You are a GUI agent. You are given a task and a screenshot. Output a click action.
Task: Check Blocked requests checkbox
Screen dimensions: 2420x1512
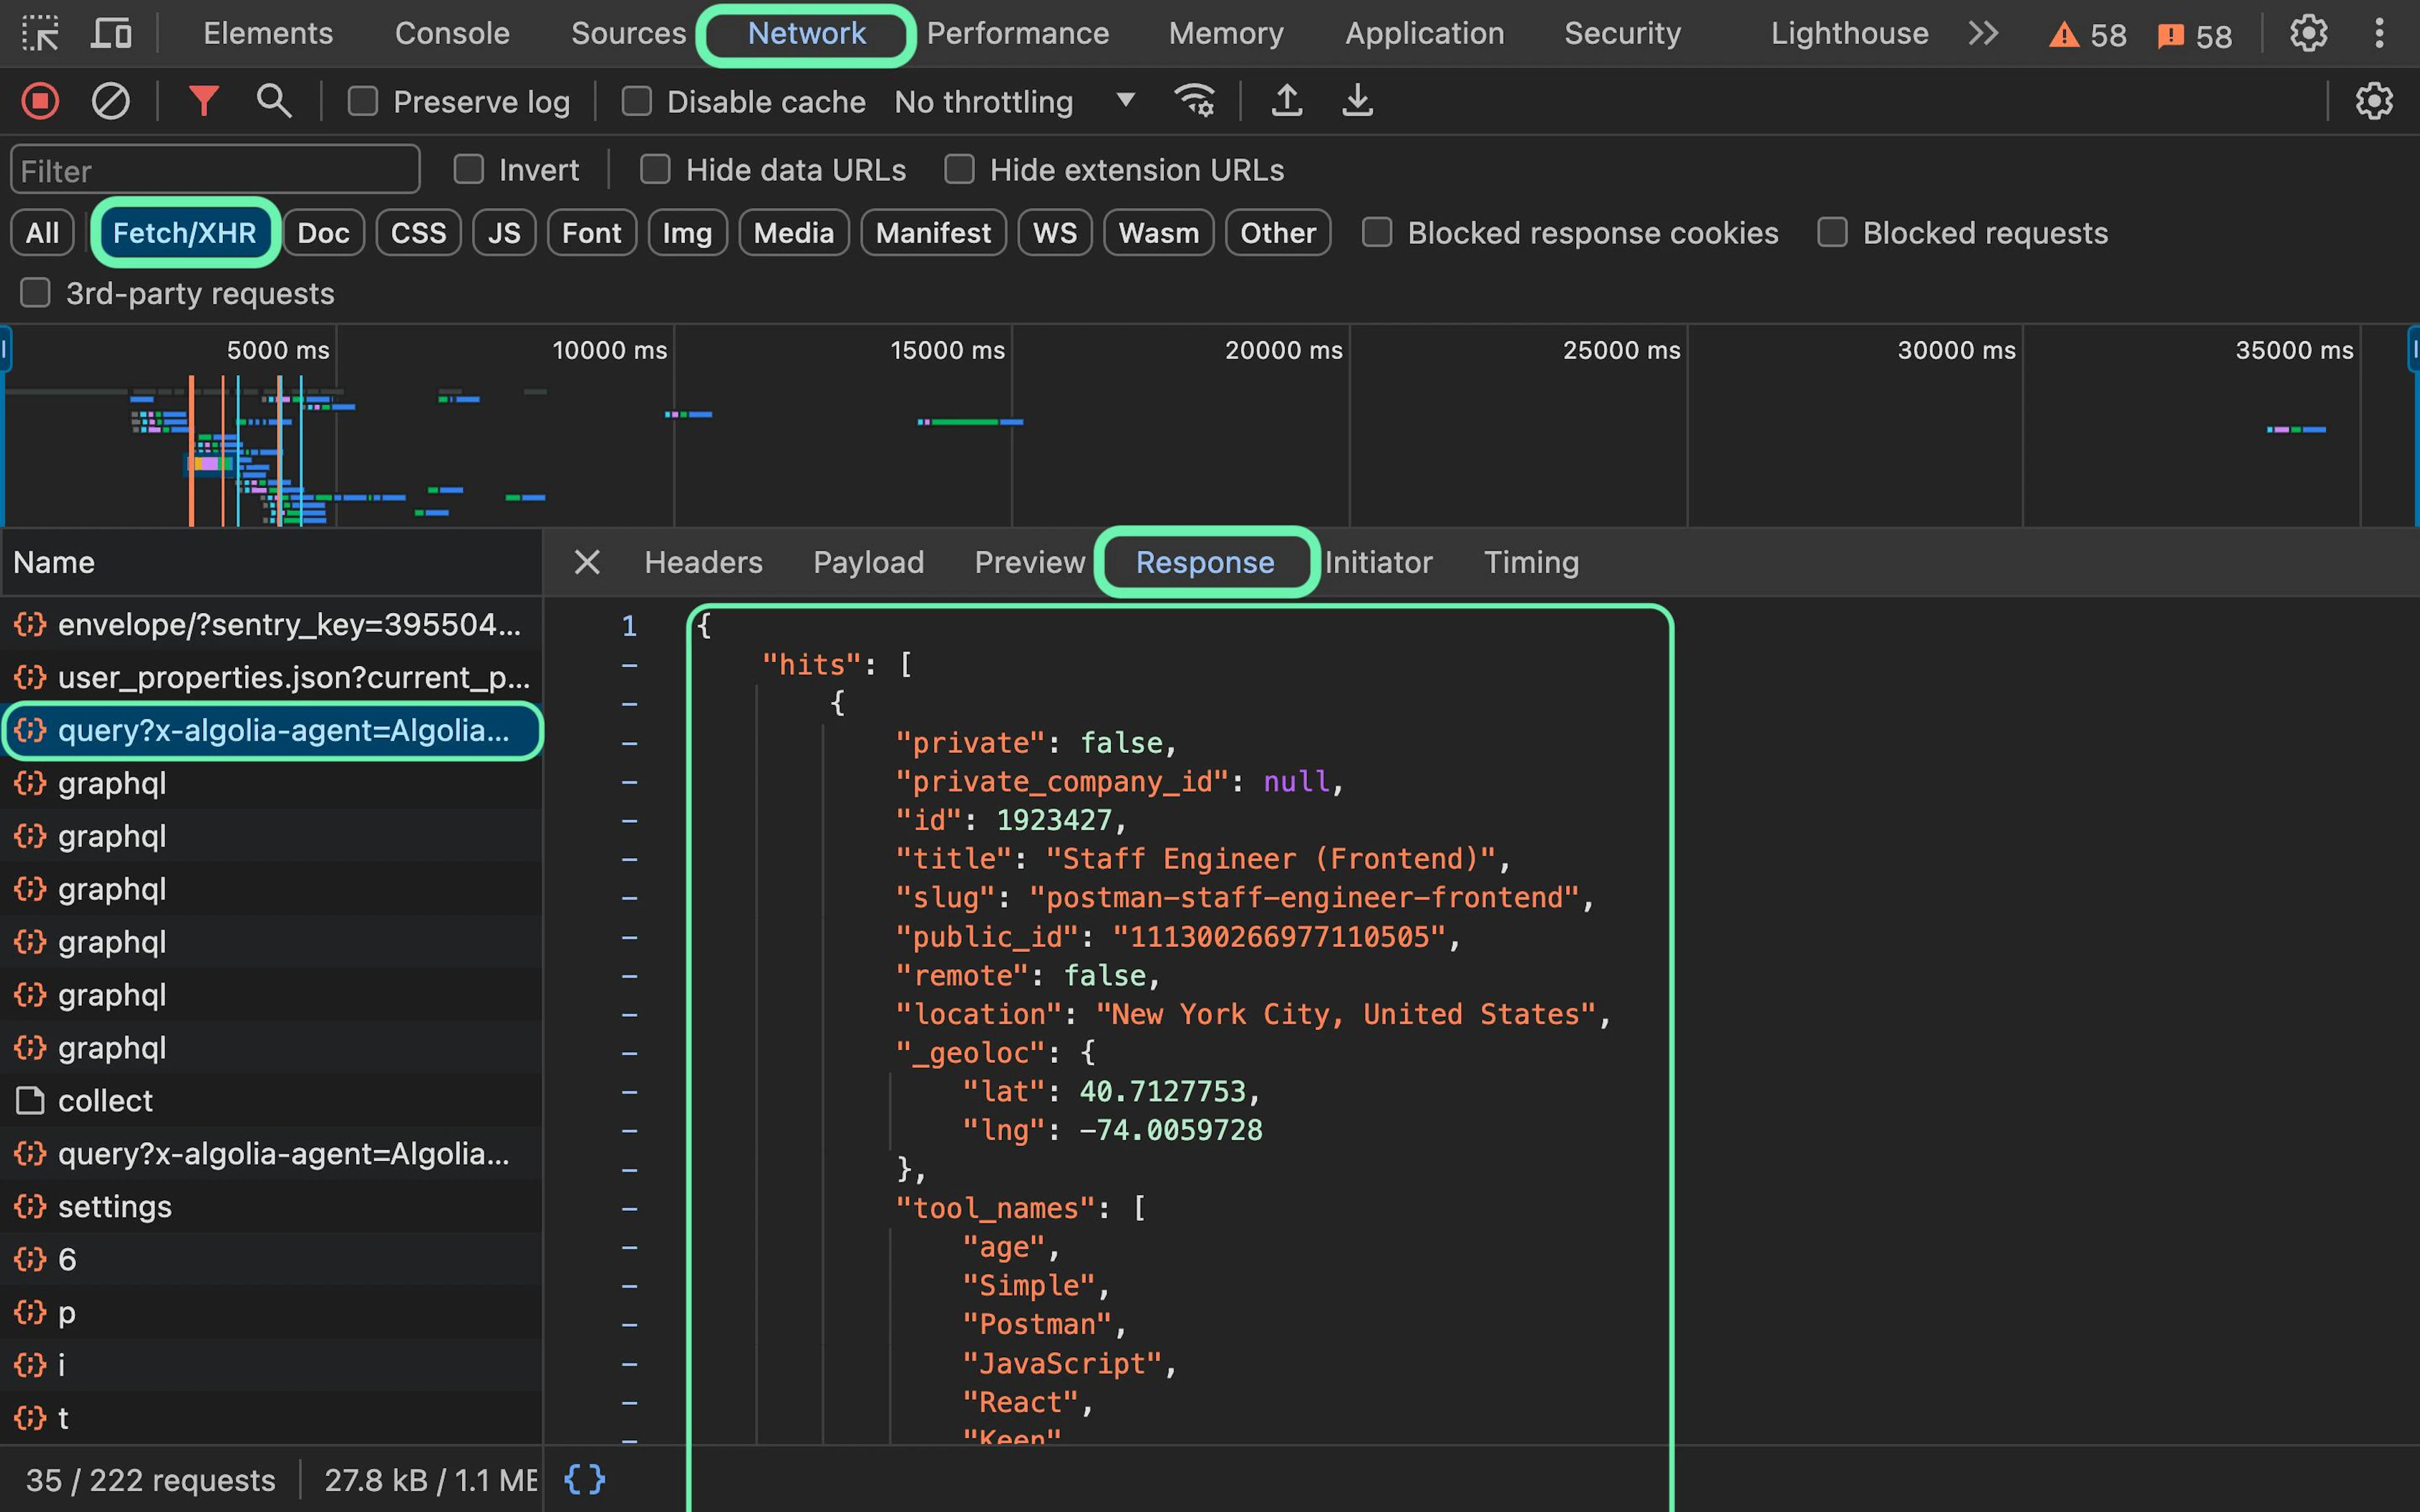tap(1832, 233)
